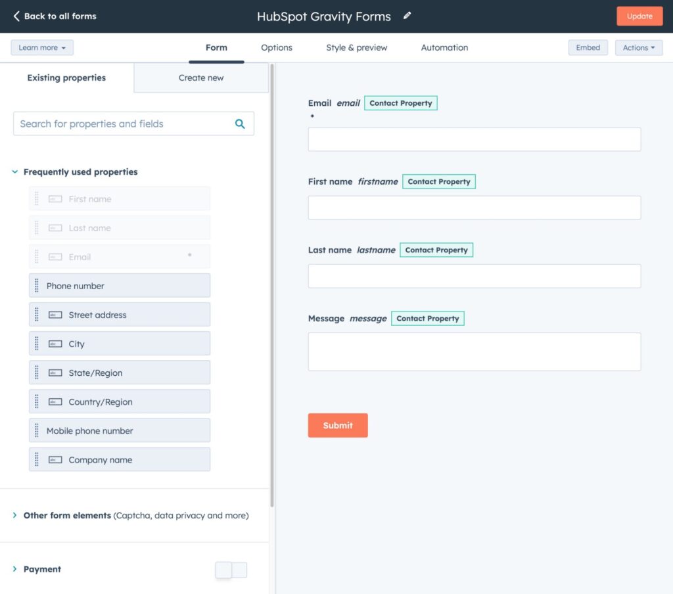Click the field type icon beside State/Region
The height and width of the screenshot is (594, 673).
click(x=55, y=372)
